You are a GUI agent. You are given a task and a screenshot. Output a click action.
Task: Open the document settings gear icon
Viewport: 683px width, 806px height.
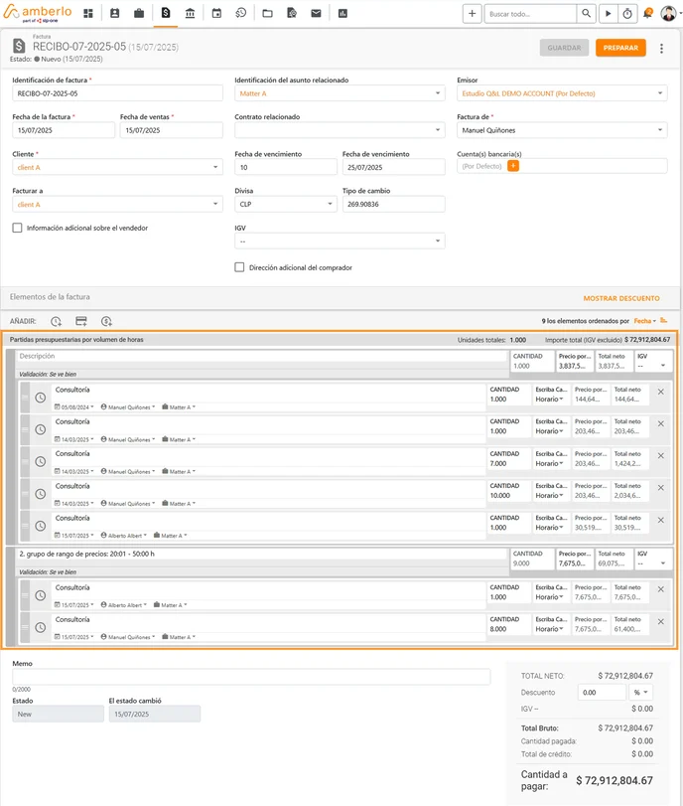[292, 13]
